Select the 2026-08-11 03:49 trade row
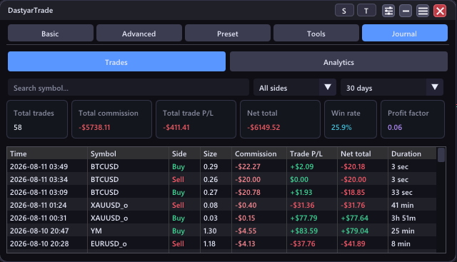457x262 pixels. (x=222, y=166)
